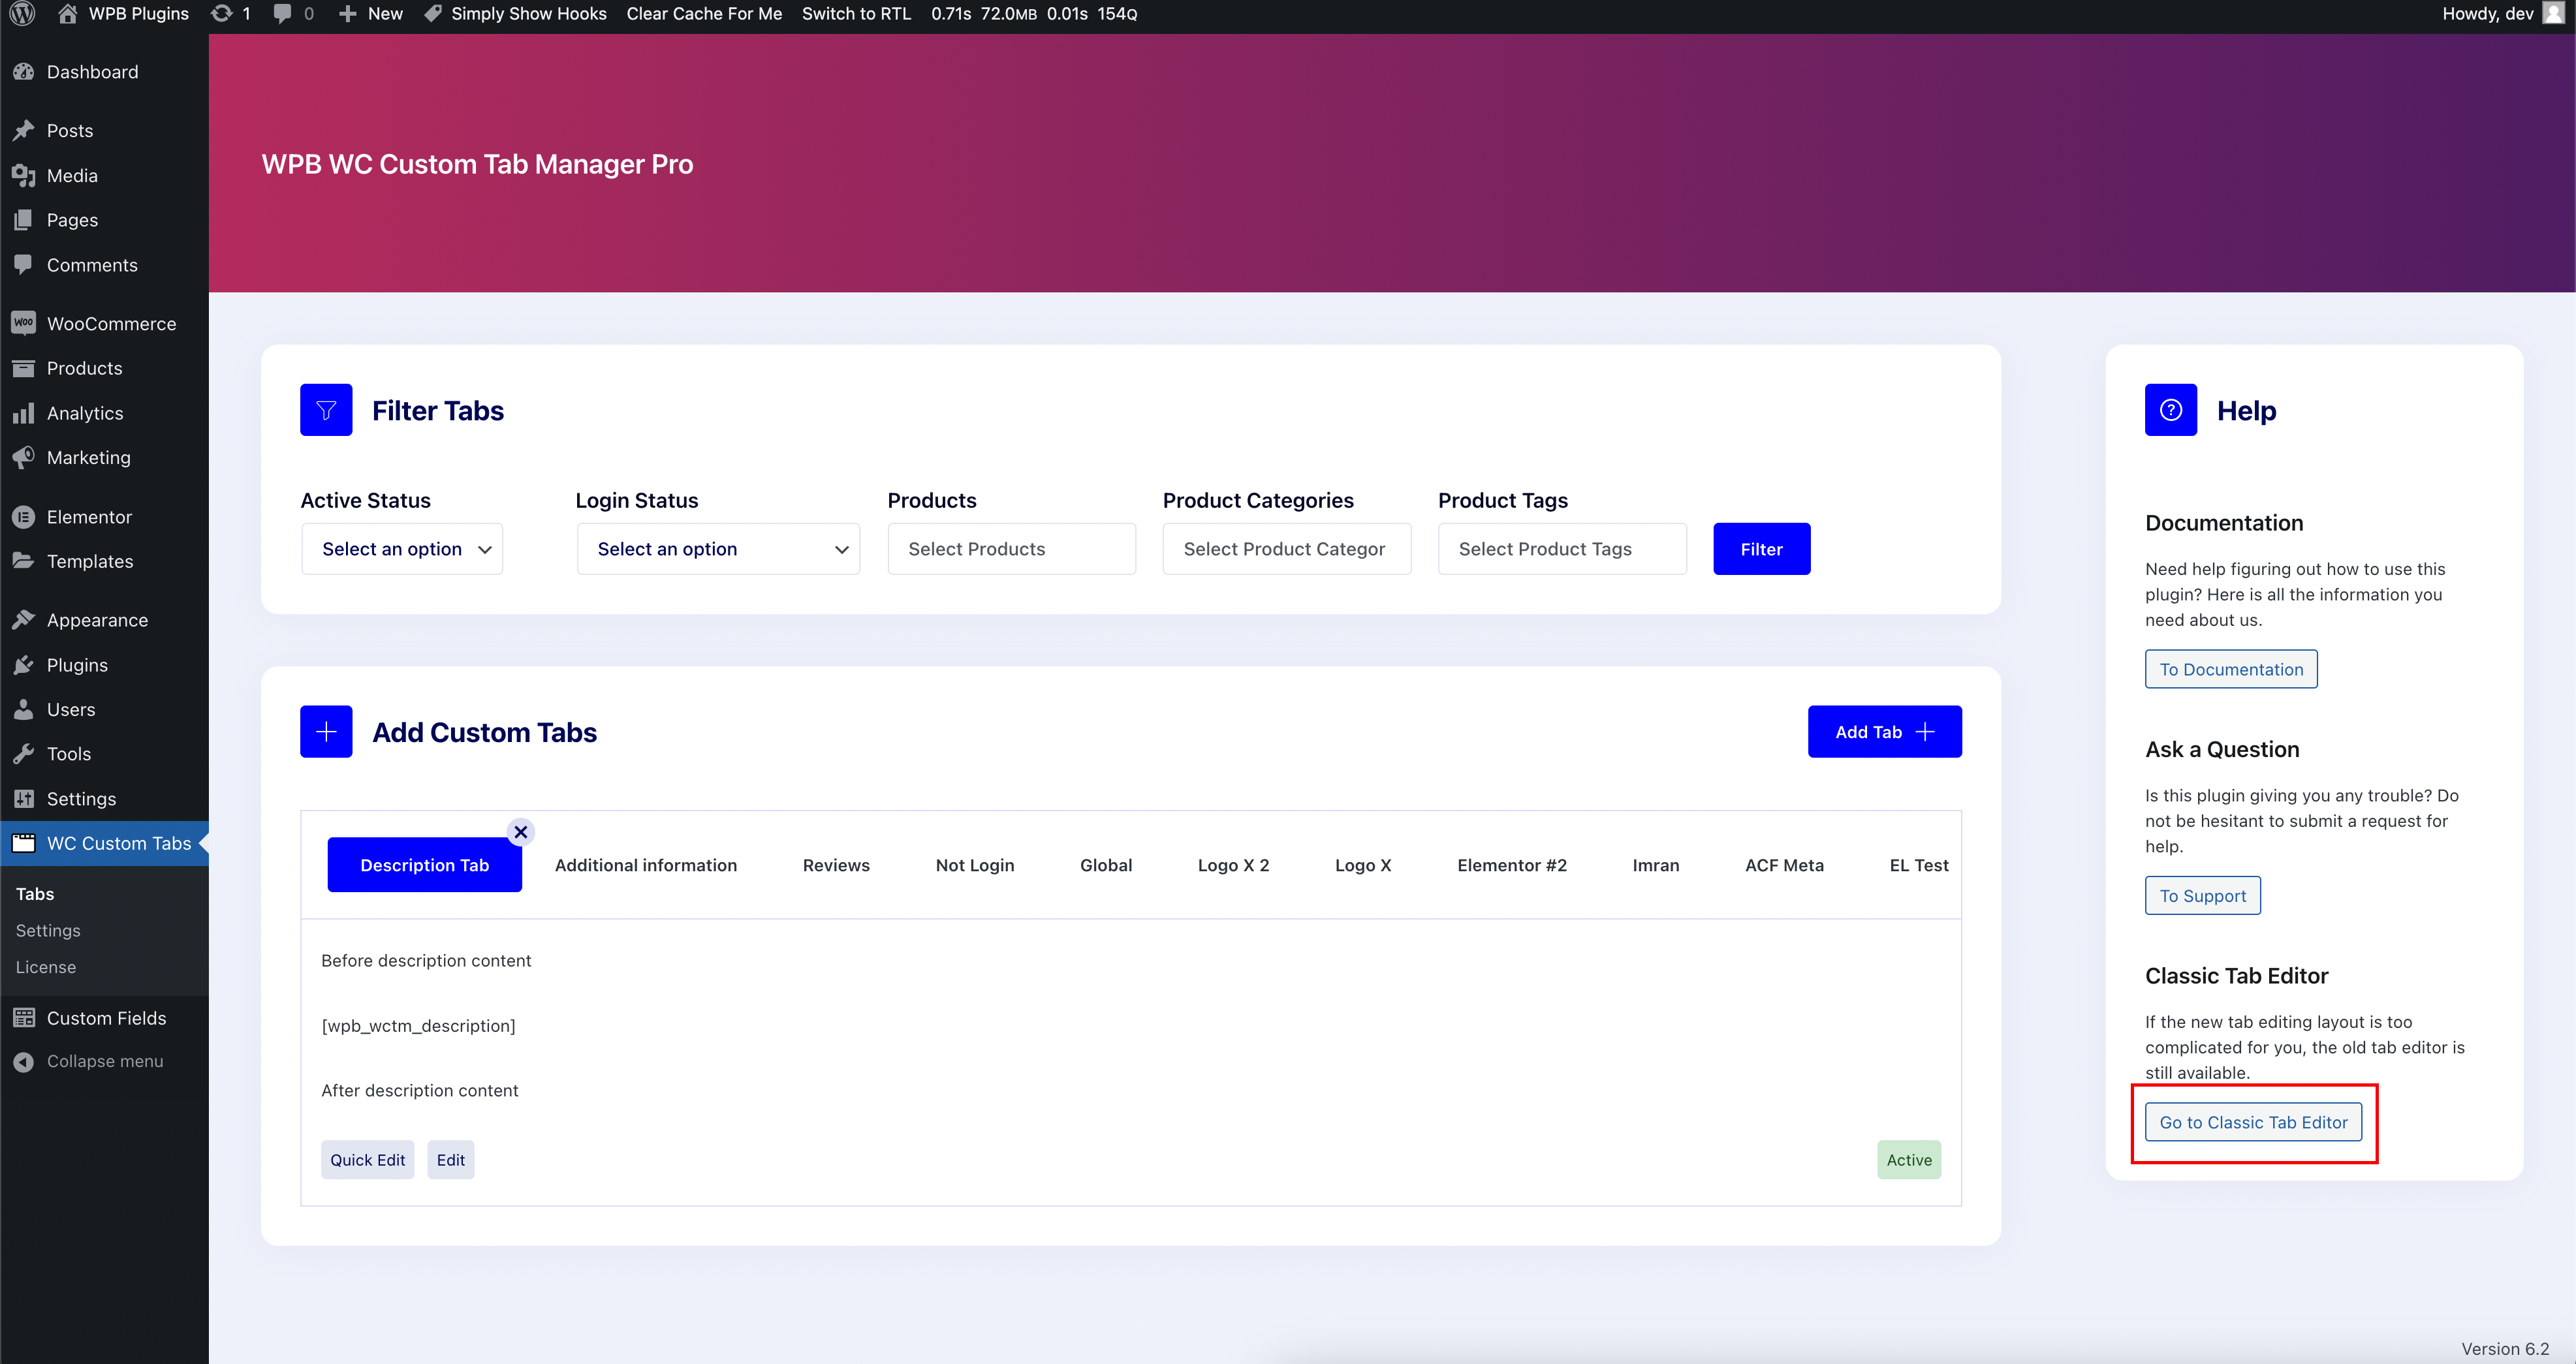Open the WPB Plugins home icon
This screenshot has width=2576, height=1364.
(67, 14)
